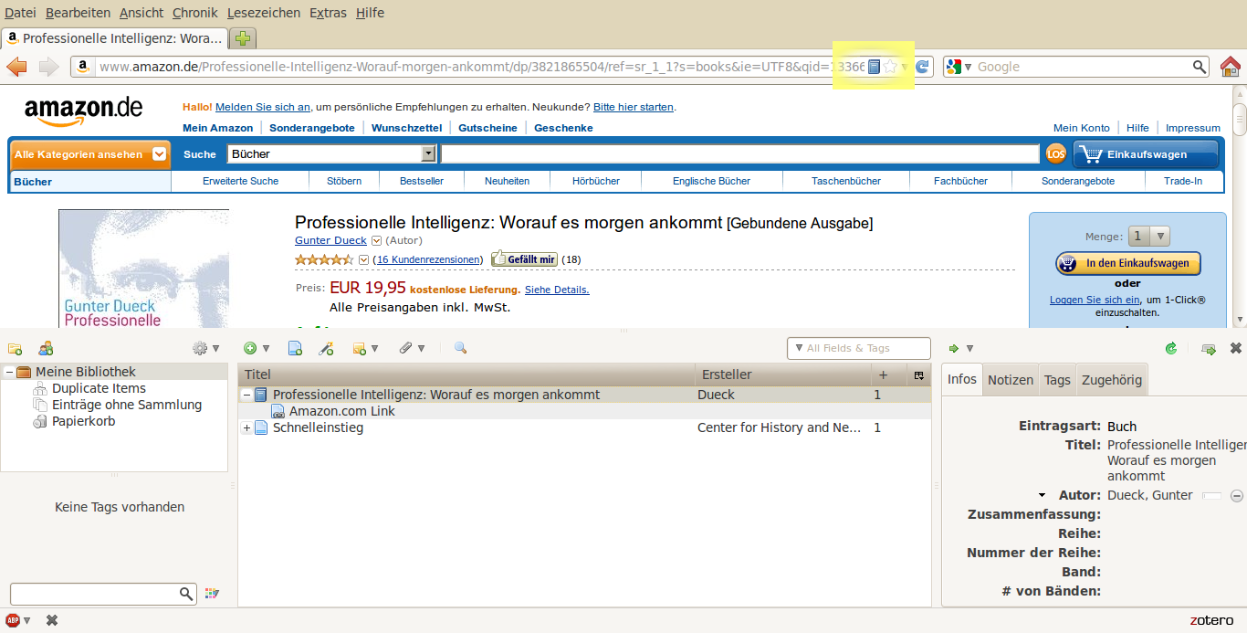This screenshot has height=633, width=1247.
Task: Open the browser Home page icon
Action: (x=1231, y=67)
